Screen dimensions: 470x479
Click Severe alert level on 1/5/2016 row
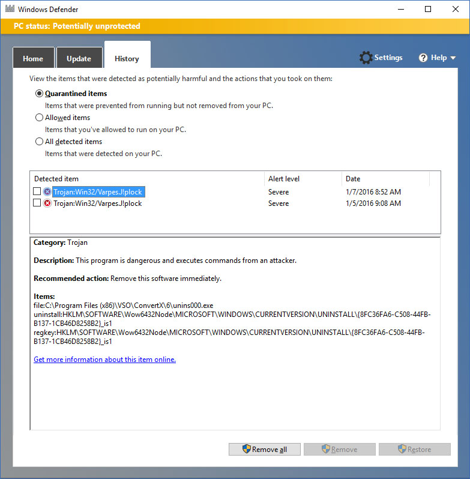(x=279, y=203)
